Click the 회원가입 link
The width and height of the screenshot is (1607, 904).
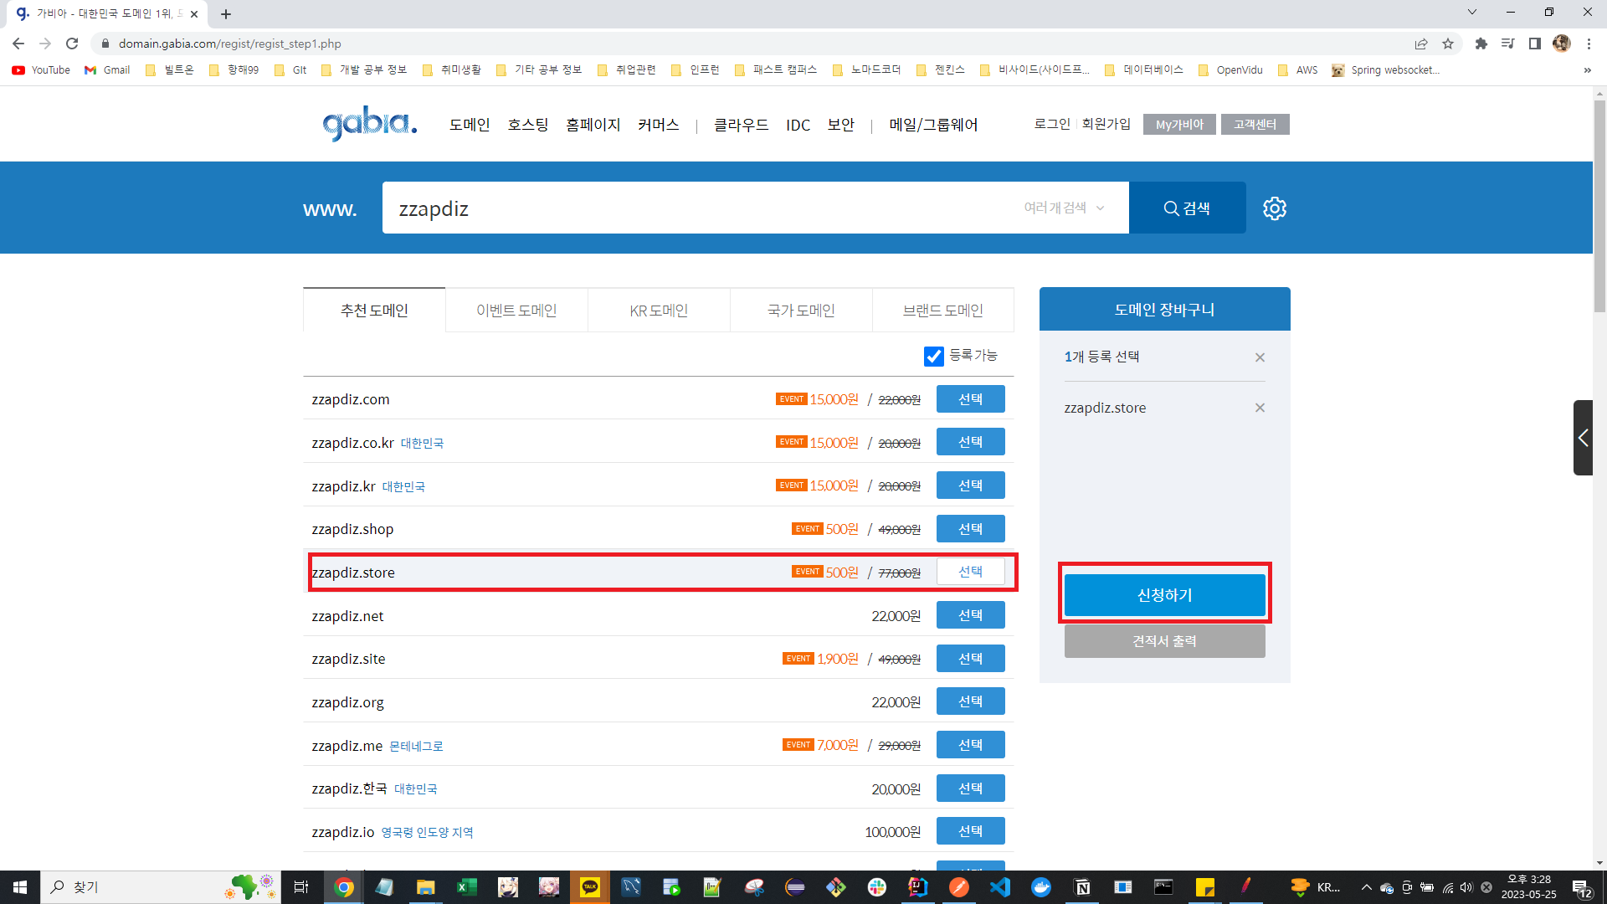[1106, 124]
